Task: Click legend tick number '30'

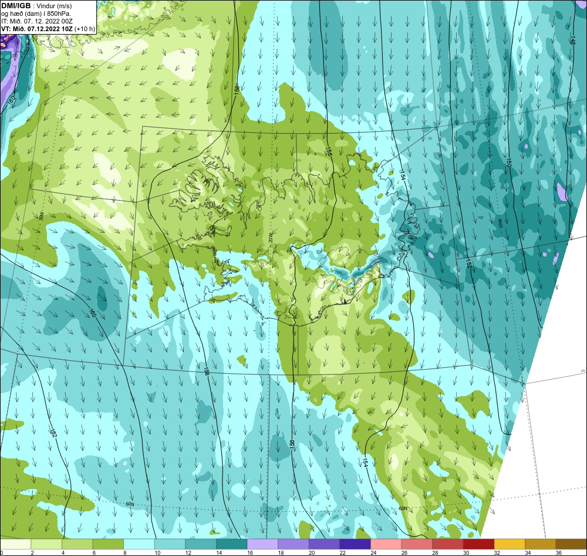Action: pyautogui.click(x=466, y=552)
